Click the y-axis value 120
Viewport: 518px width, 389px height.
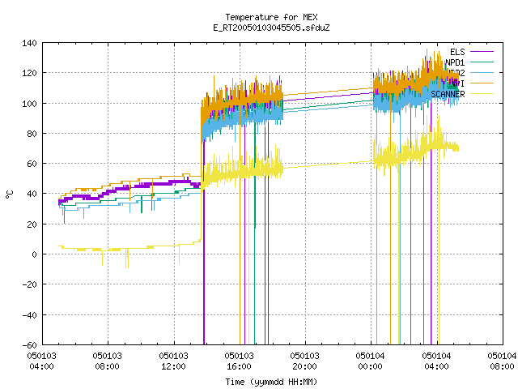coord(29,73)
